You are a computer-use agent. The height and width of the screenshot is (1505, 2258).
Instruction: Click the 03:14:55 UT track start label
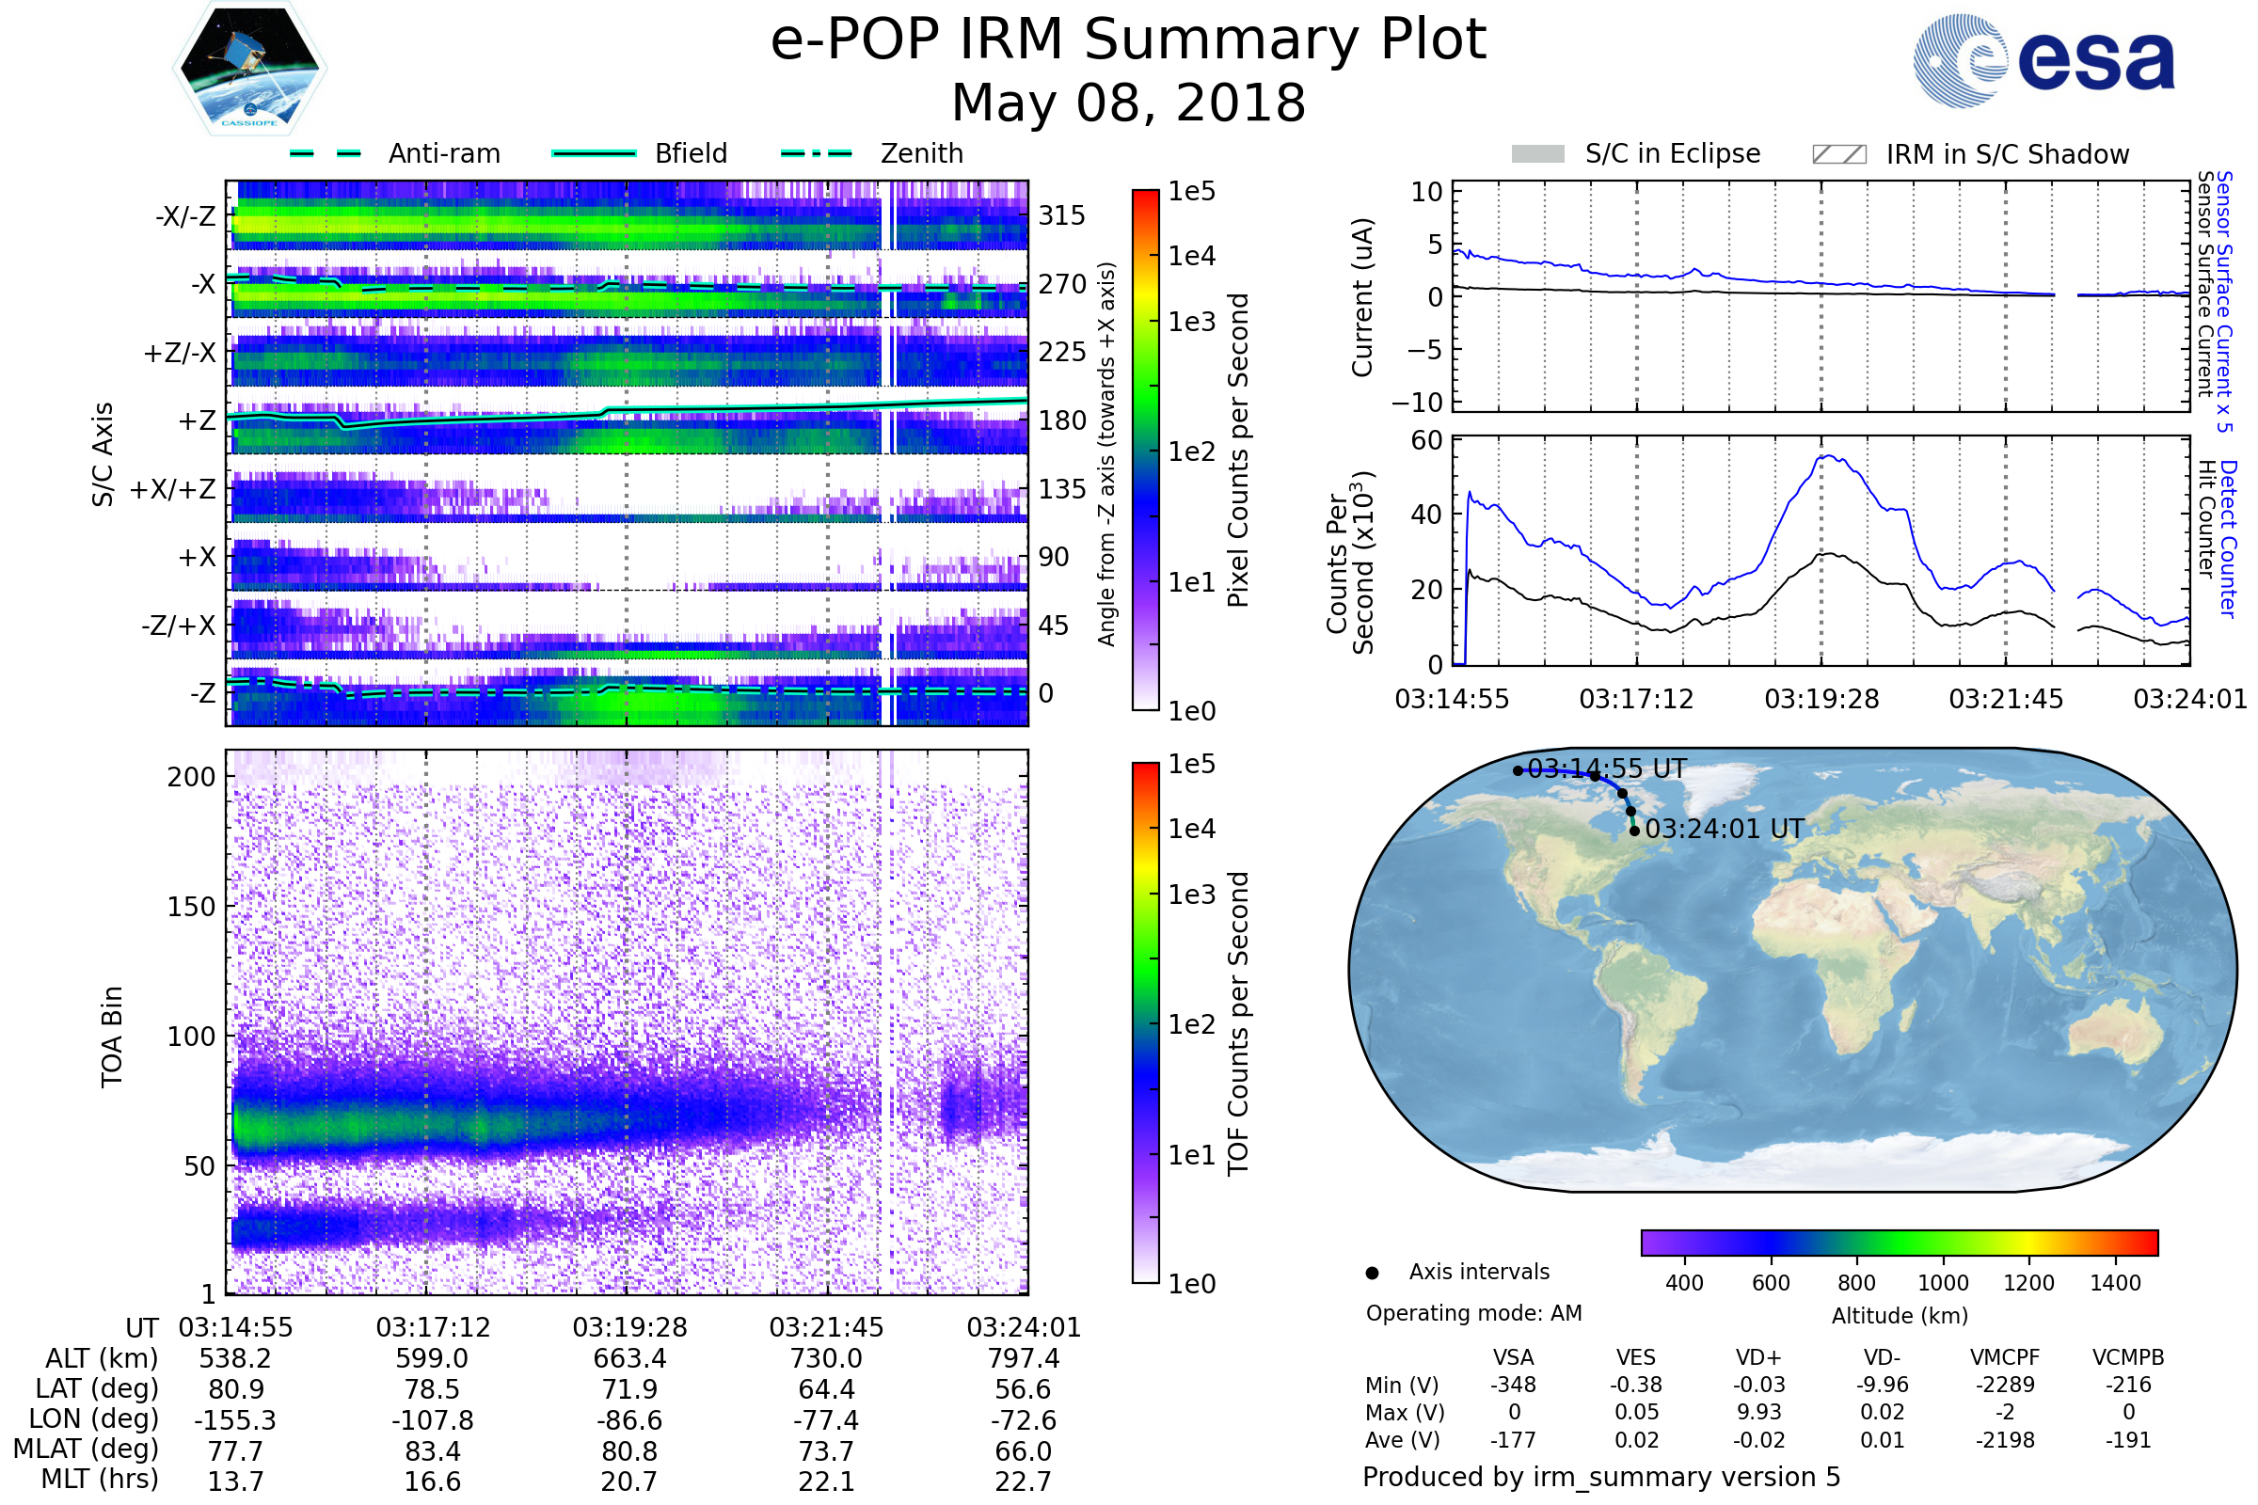pyautogui.click(x=1606, y=768)
